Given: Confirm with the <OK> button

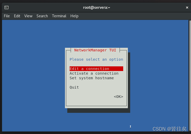Looking at the screenshot, I should point(118,97).
